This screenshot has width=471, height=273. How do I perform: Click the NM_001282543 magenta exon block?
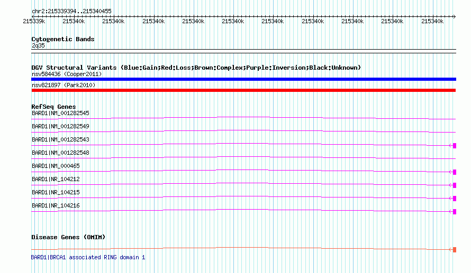455,146
